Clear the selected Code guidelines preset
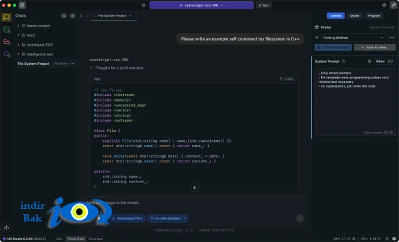Viewport: 399px width, 242px height. pos(317,38)
